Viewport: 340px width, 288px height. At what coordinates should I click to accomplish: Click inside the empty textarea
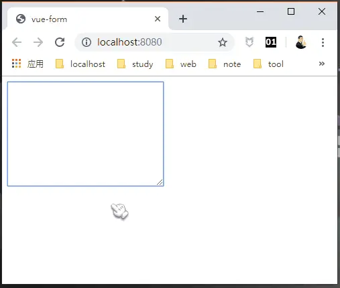click(x=85, y=134)
